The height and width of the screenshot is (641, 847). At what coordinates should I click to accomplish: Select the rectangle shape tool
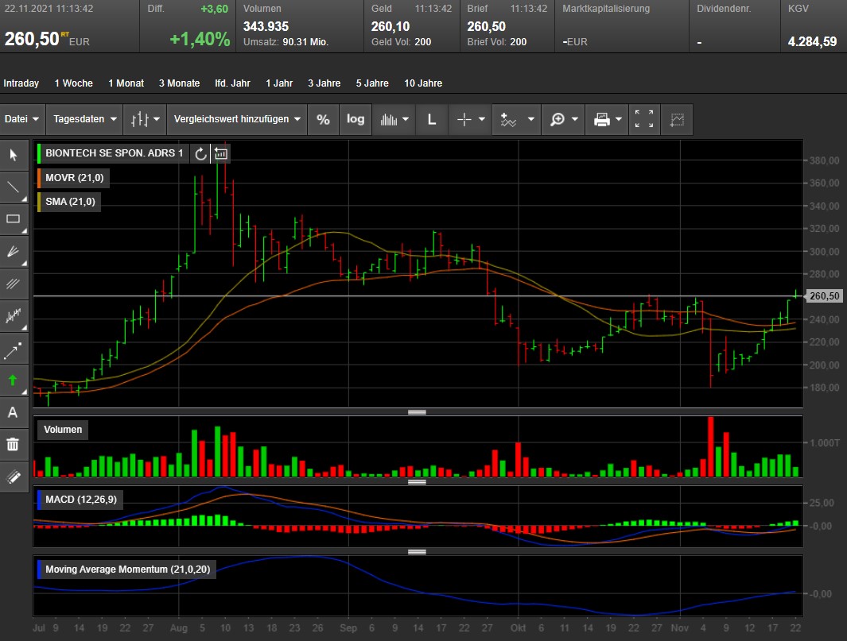14,219
